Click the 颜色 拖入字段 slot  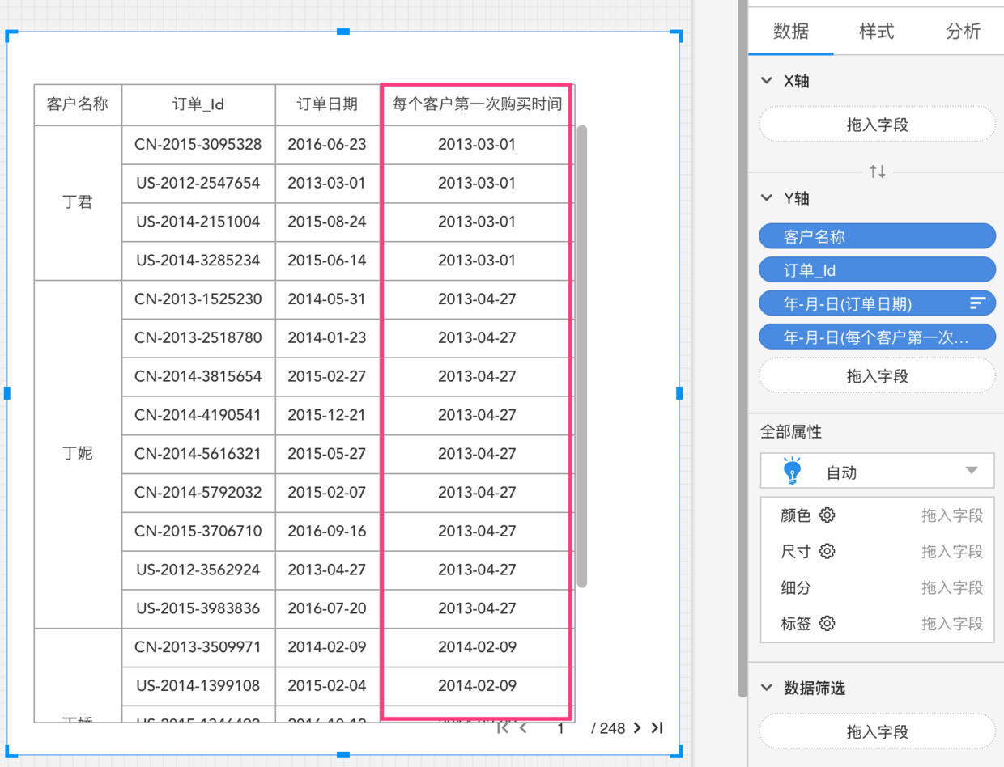coord(952,515)
